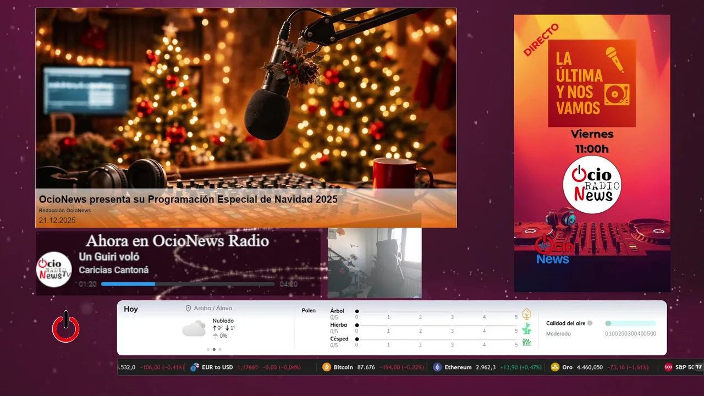Click the song title Un Guiri voló
The height and width of the screenshot is (396, 704).
click(109, 257)
